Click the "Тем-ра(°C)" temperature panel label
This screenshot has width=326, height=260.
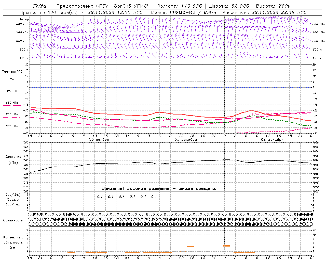coord(12,72)
